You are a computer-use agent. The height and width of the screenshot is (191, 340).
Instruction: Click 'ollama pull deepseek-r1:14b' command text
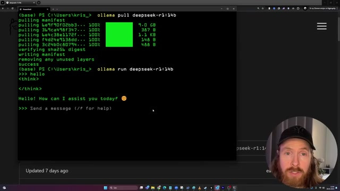tap(137, 15)
